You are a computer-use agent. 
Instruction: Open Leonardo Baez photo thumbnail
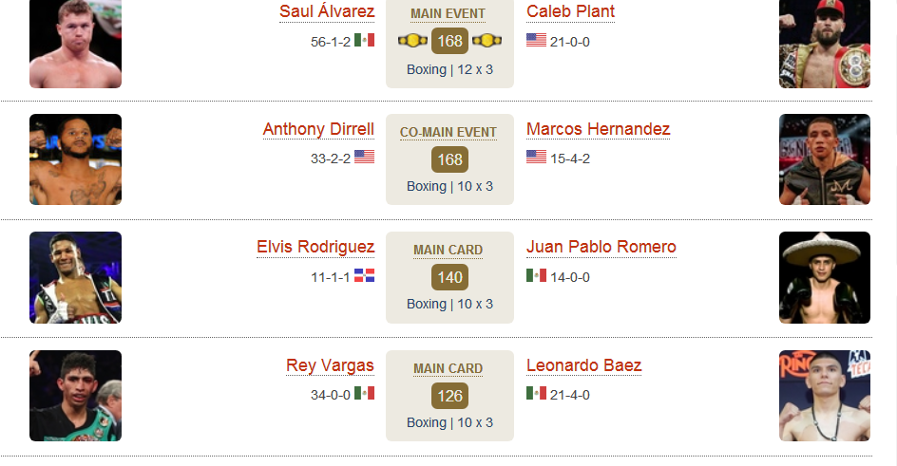[825, 396]
